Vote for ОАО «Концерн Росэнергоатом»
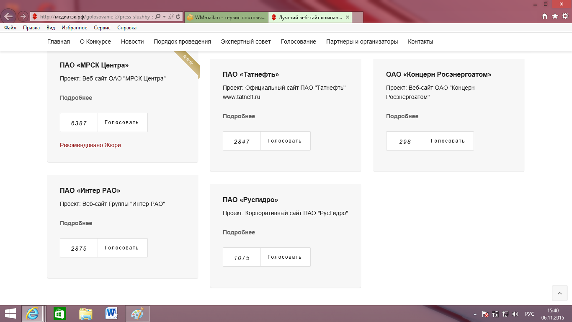Image resolution: width=572 pixels, height=322 pixels. [448, 141]
